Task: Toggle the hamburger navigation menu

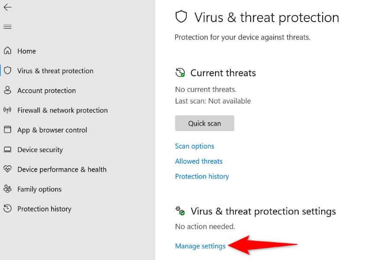Action: click(7, 27)
